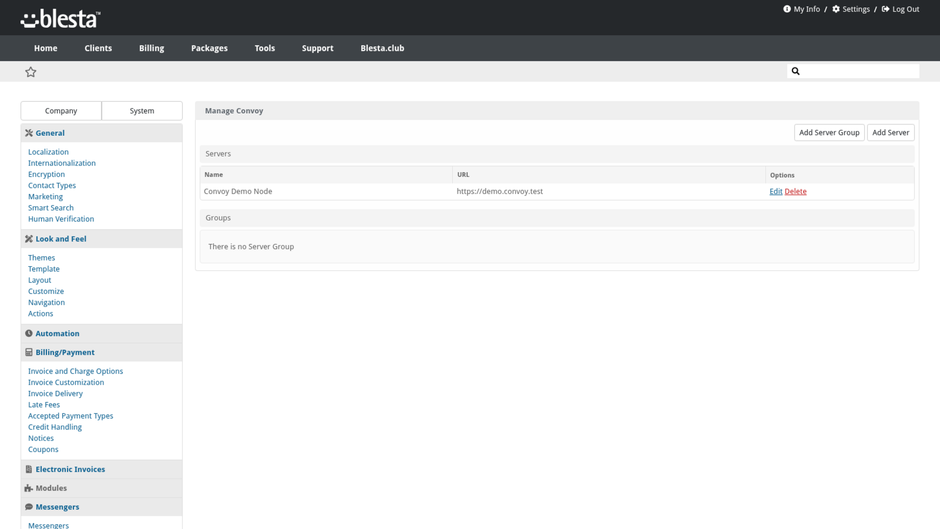Click the Messengers speech bubble icon
The image size is (940, 529).
pyautogui.click(x=29, y=507)
